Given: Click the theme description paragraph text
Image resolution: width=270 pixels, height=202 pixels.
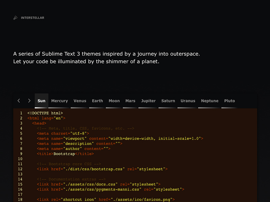Looking at the screenshot, I should 108,58.
